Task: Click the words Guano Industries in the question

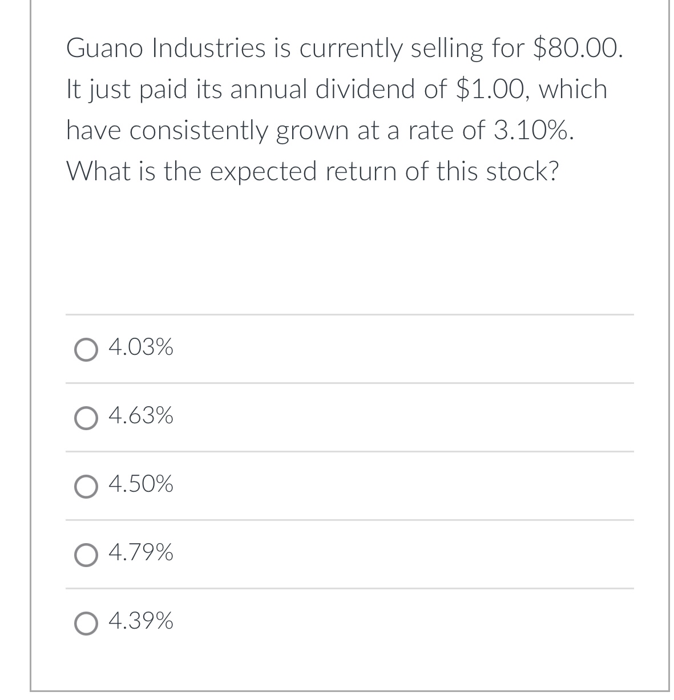Action: click(x=167, y=48)
